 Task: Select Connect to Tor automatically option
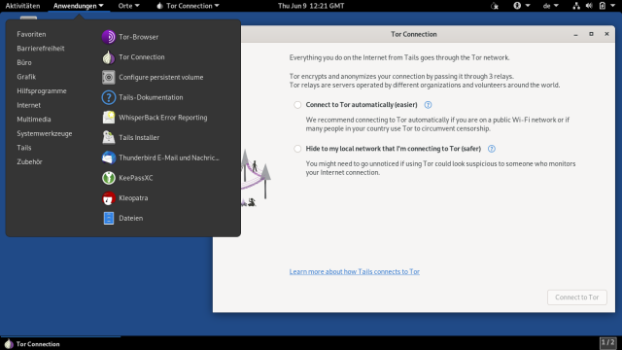pyautogui.click(x=297, y=105)
